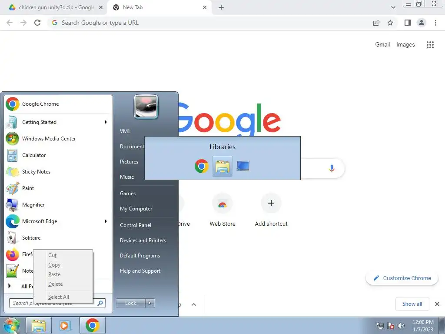Expand downloads bar item chevron
The height and width of the screenshot is (334, 445).
point(193,304)
